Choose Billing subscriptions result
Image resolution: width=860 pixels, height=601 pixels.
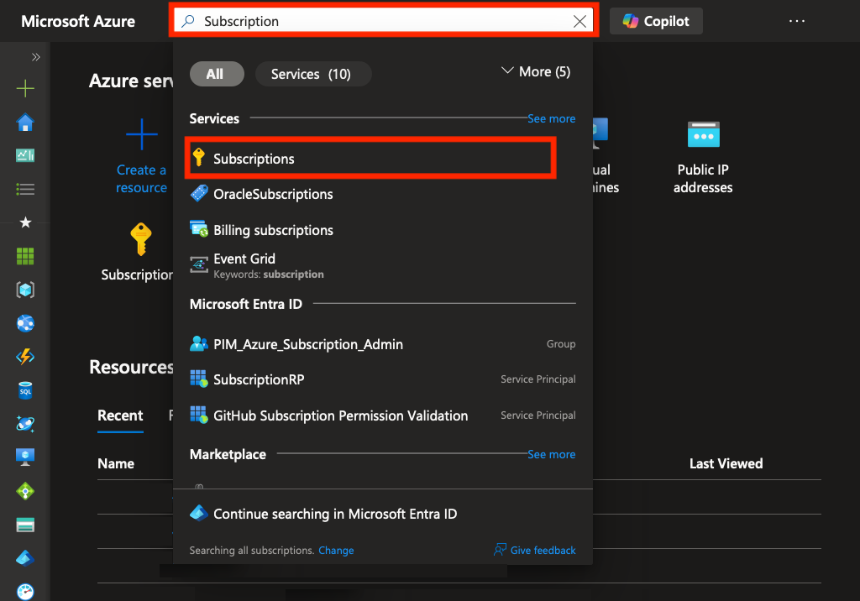coord(273,230)
